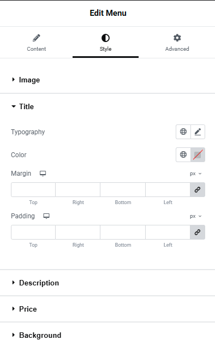The height and width of the screenshot is (346, 215).
Task: Click the Padding Bottom input field
Action: 123,232
